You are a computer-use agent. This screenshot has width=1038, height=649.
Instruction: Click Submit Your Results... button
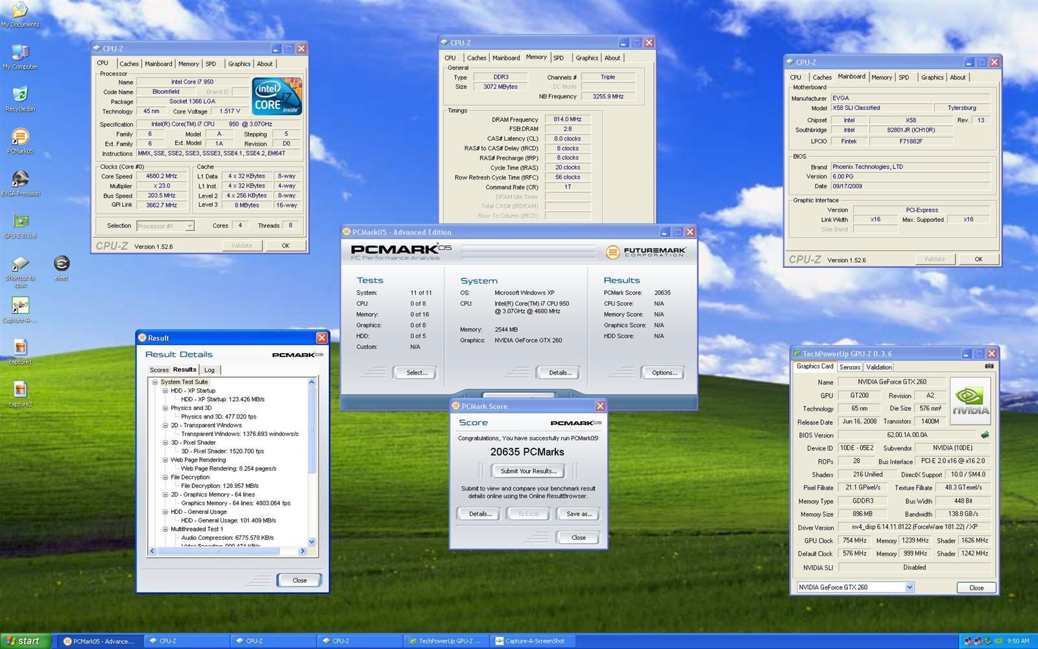click(x=528, y=471)
